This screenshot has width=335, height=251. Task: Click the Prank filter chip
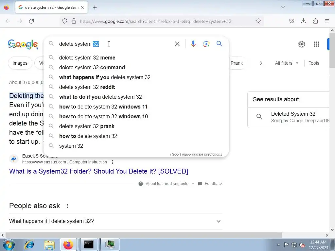(x=237, y=63)
